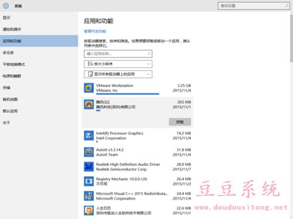Screen dimensions: 293x219
Task: Click the 系统 title text
Action: coord(18,6)
